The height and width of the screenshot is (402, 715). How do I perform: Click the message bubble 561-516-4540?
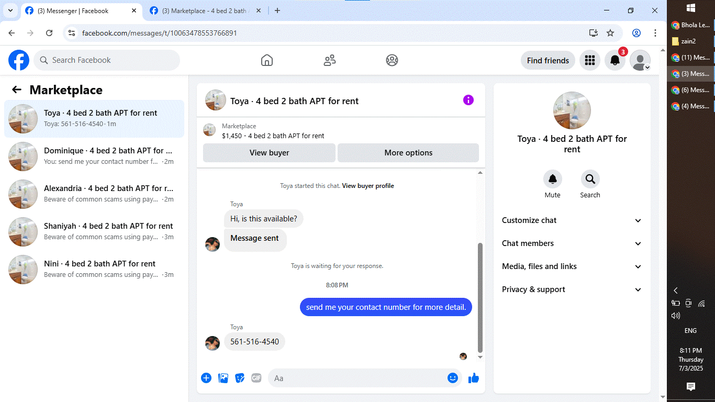click(255, 342)
